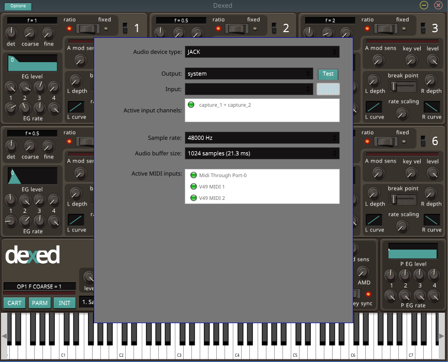The width and height of the screenshot is (448, 362).
Task: Click operator 3 rate scaling knob
Action: click(x=402, y=113)
